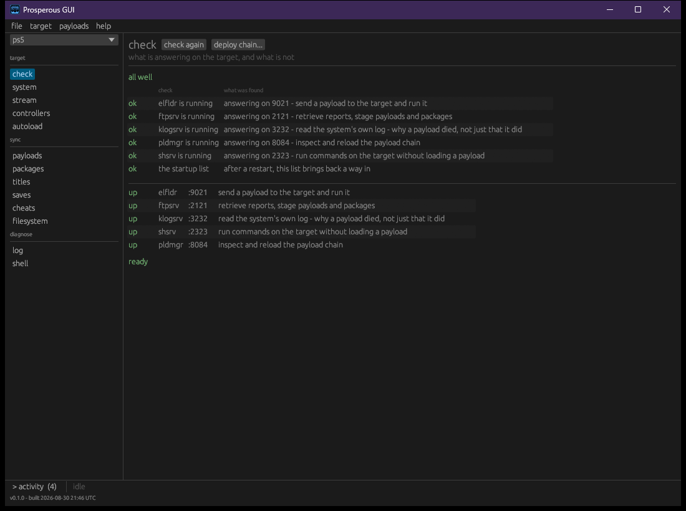Click the idle status text

79,487
